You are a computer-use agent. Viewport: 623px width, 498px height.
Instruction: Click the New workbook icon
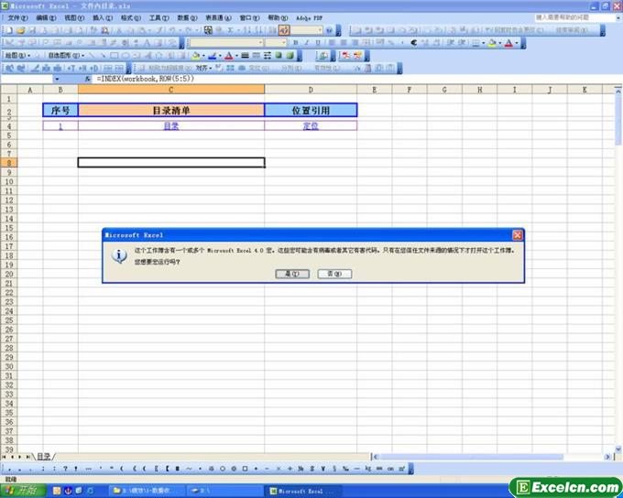click(7, 30)
